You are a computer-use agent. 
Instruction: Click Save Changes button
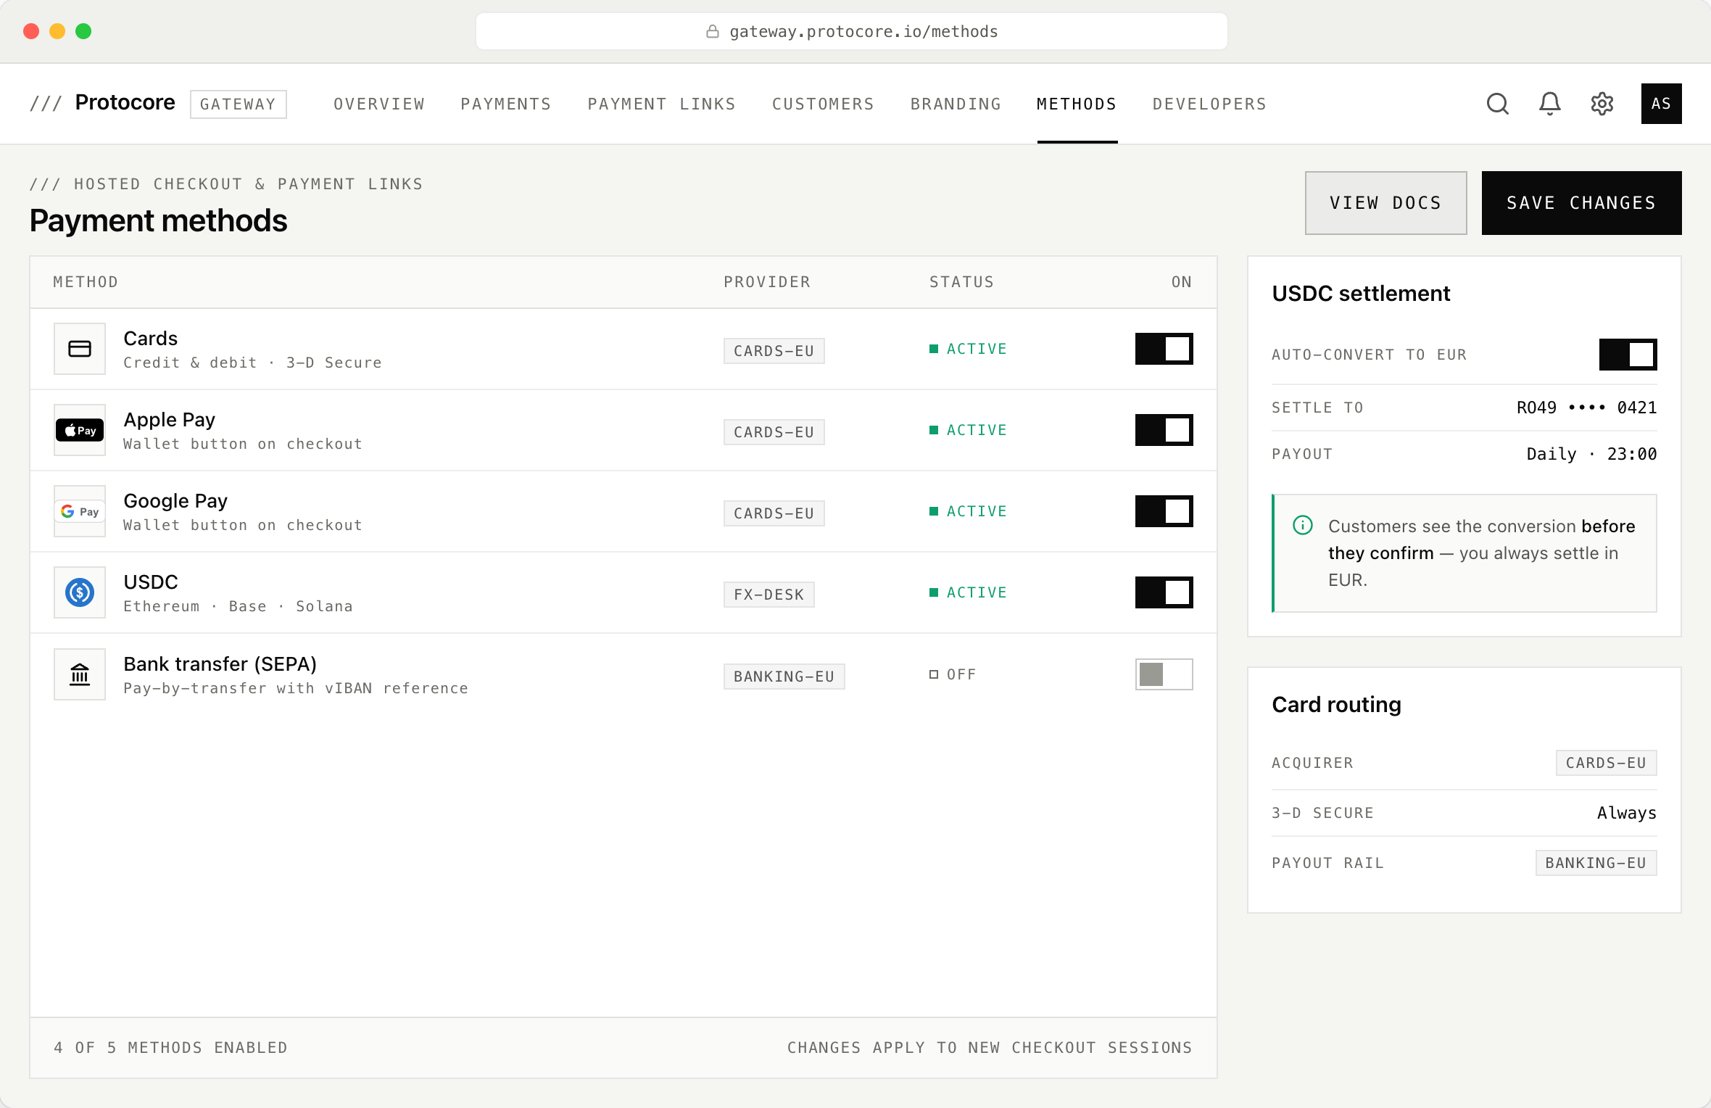(1581, 203)
